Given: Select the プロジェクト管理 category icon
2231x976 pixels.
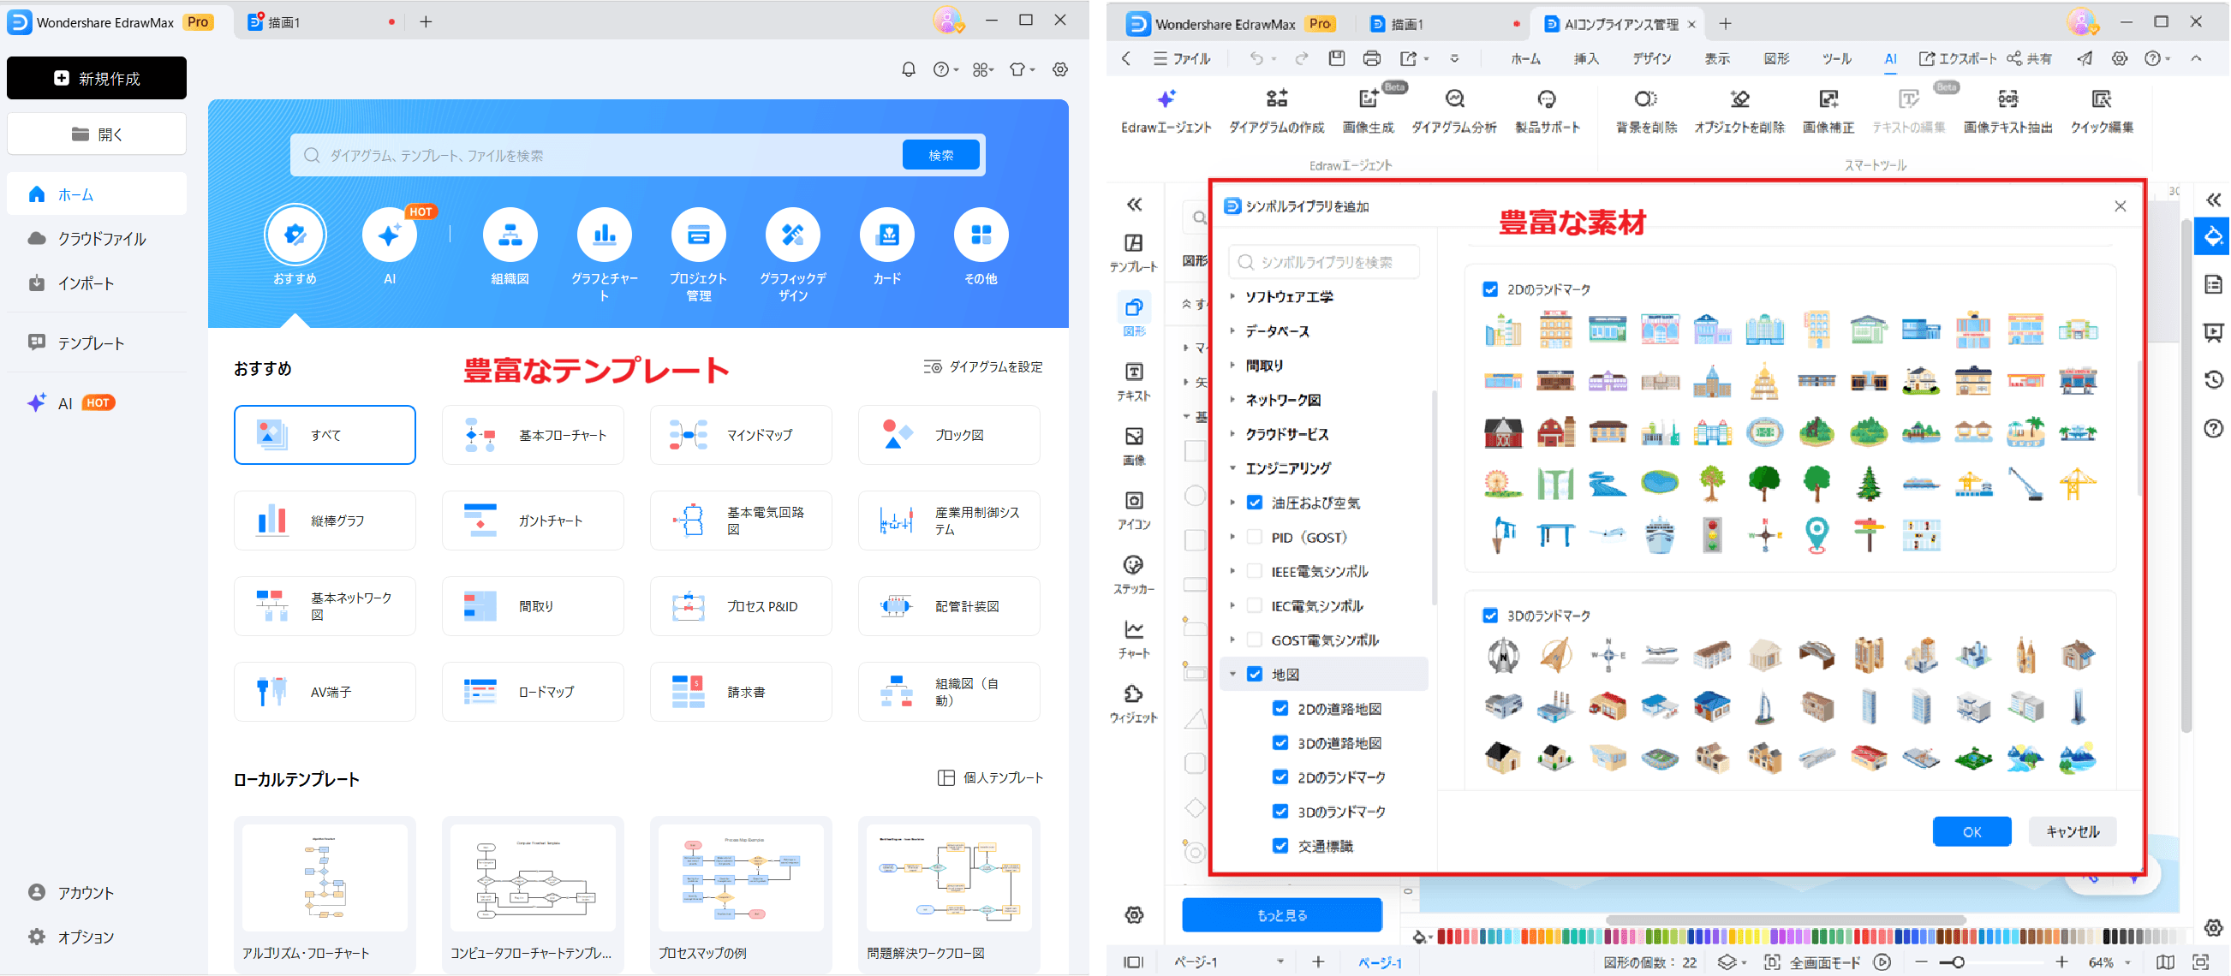Looking at the screenshot, I should pos(698,235).
